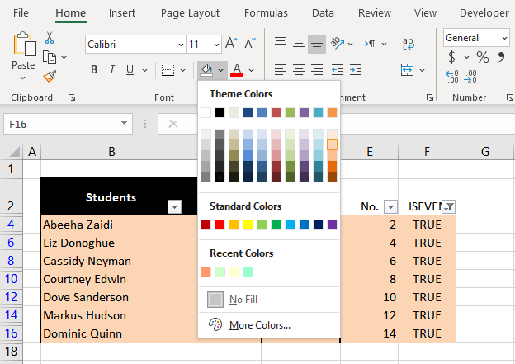515x364 pixels.
Task: Open More Colors dialog
Action: point(269,325)
